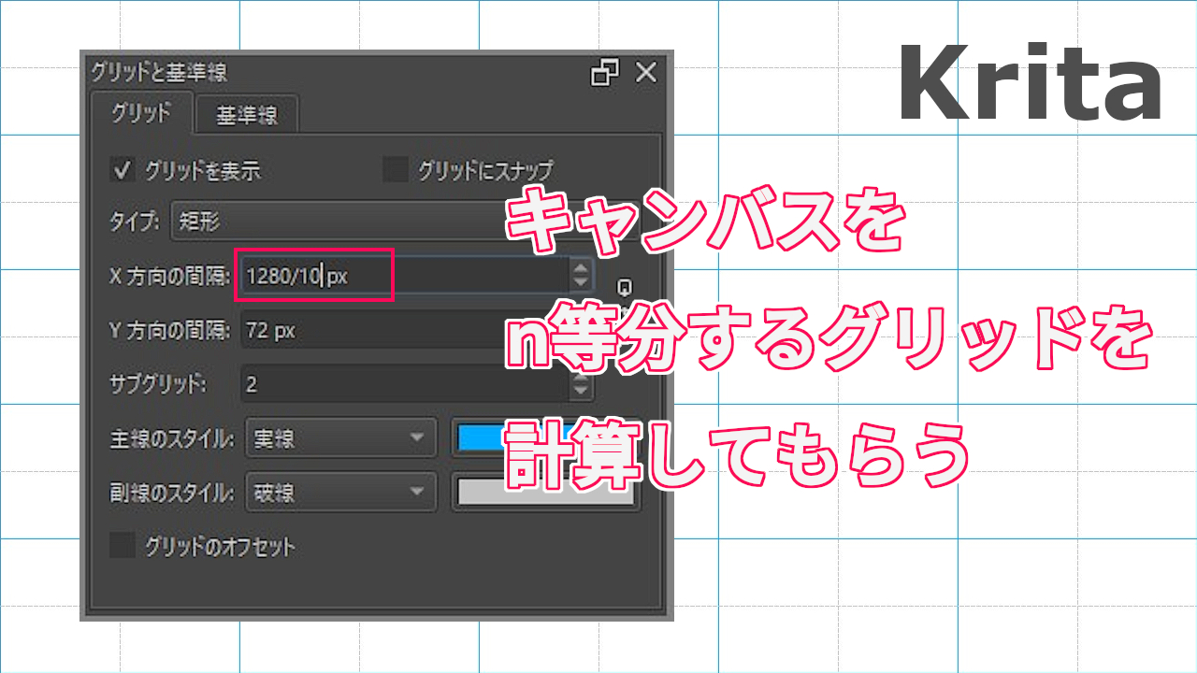Float the グリッドと基準線 docker panel
The width and height of the screenshot is (1197, 673).
coord(605,72)
